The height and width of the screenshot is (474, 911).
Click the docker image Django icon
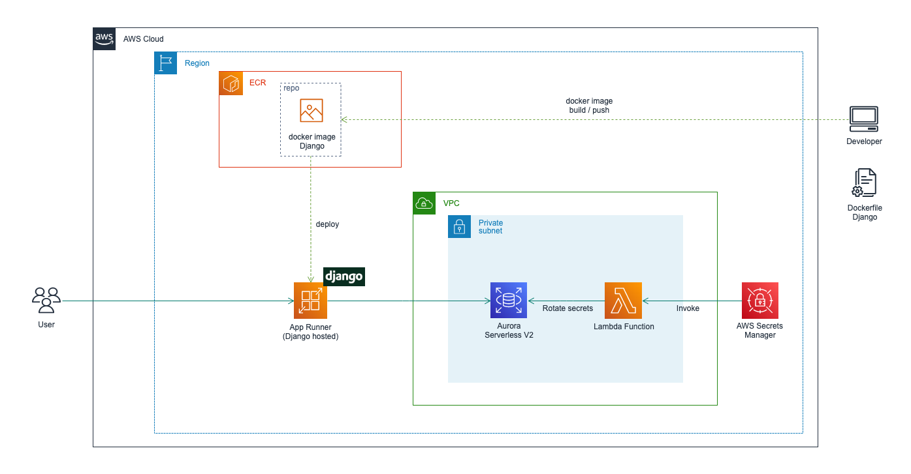(x=310, y=110)
